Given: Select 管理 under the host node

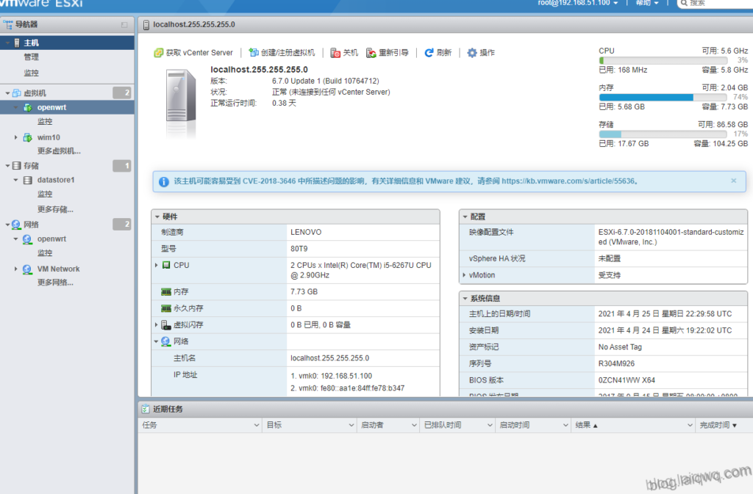Looking at the screenshot, I should pos(32,57).
